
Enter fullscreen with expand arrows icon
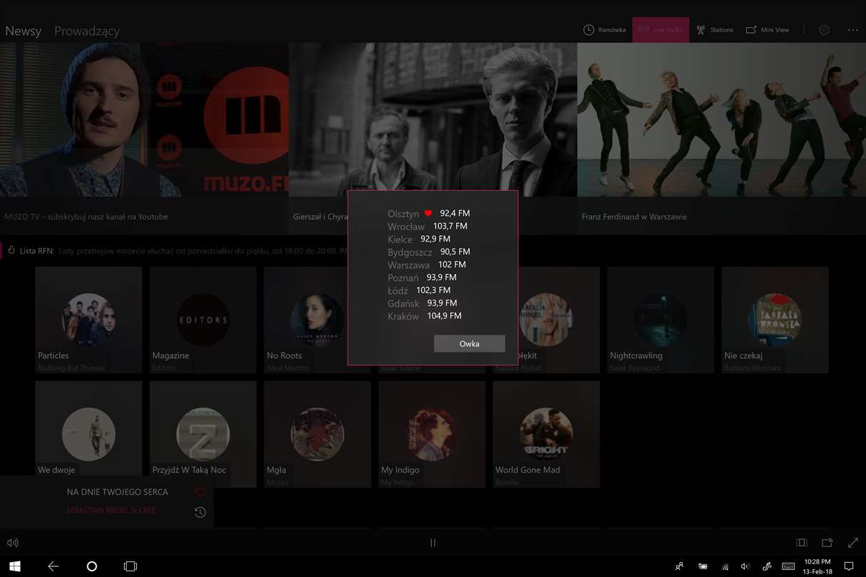click(852, 543)
